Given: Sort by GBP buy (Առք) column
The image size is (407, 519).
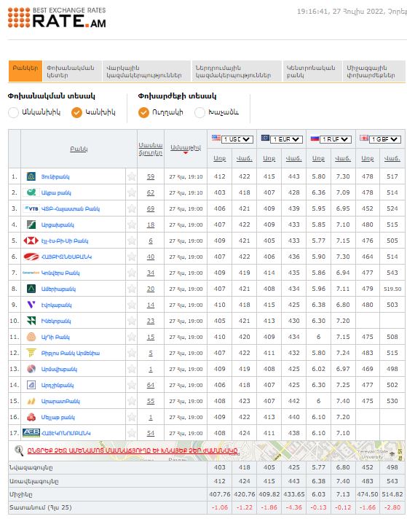Looking at the screenshot, I should pyautogui.click(x=368, y=159).
